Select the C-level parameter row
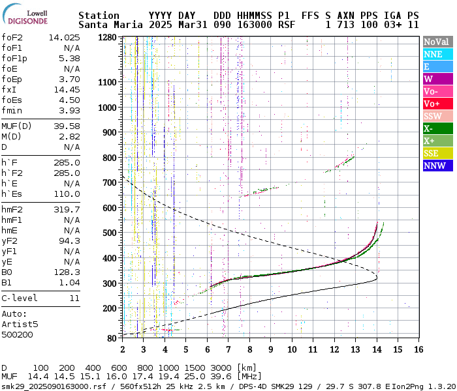This screenshot has width=457, height=391. point(40,298)
